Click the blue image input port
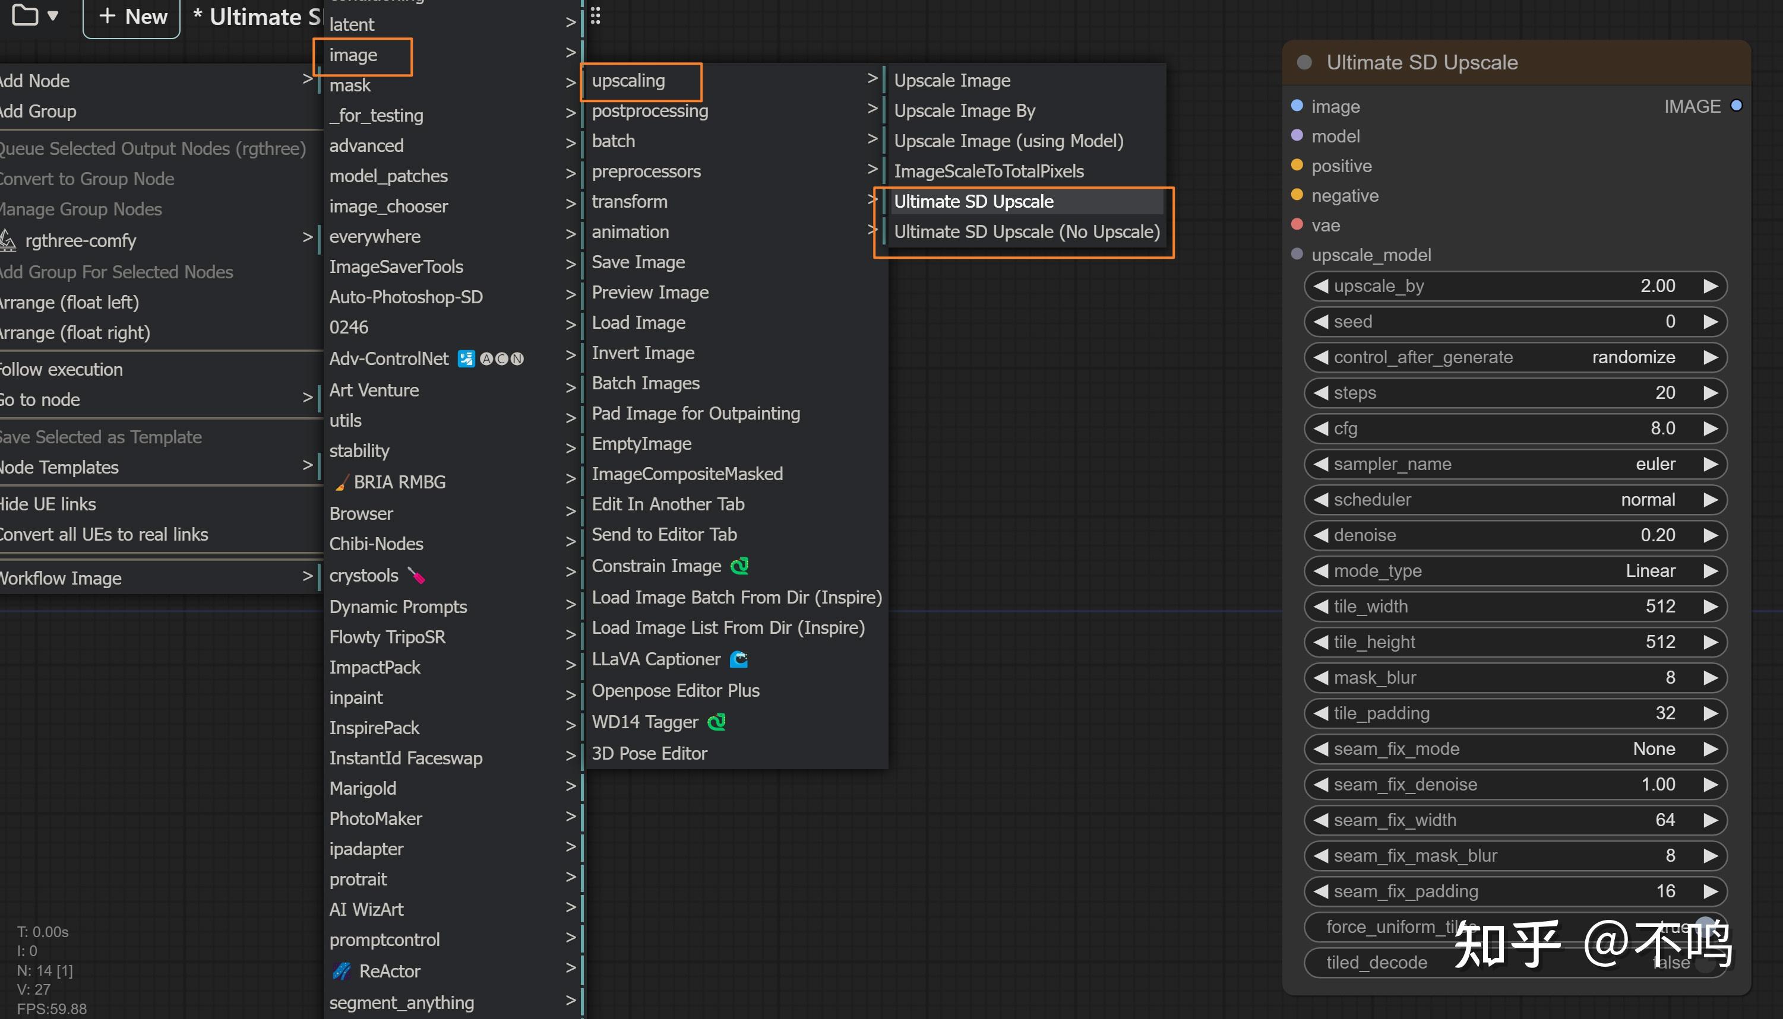1783x1019 pixels. (1297, 106)
